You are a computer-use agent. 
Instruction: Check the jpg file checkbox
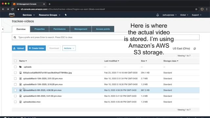[15, 73]
